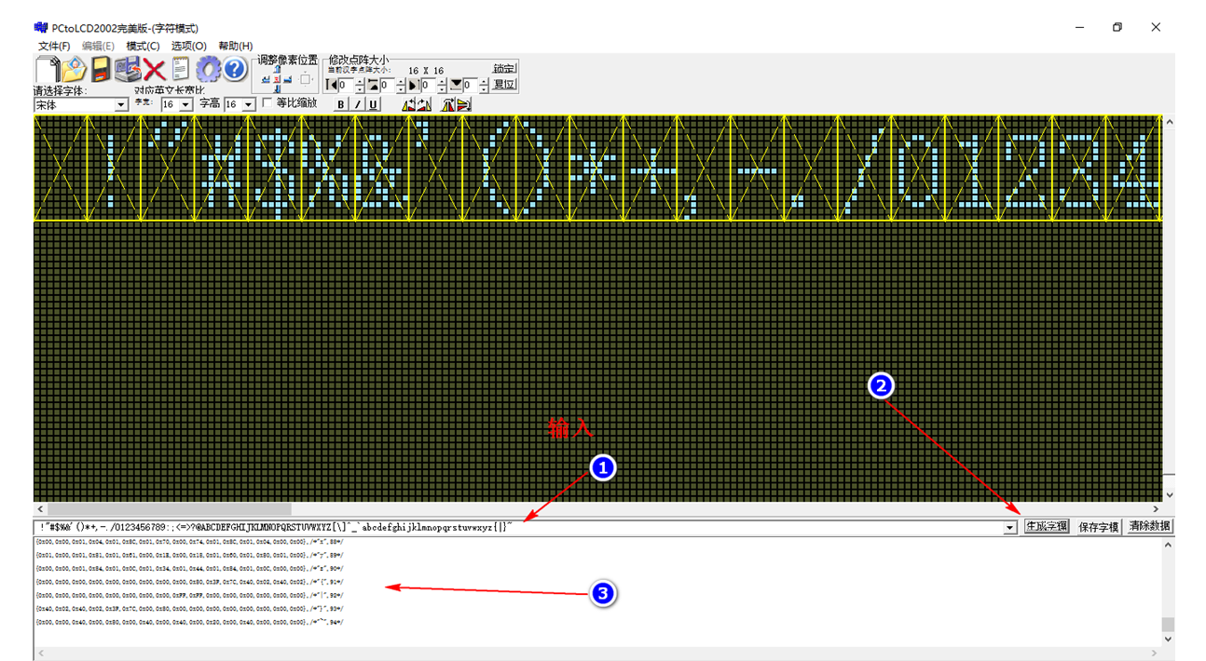Shift pixels left with the left arrow
Viewport: 1206px width, 661px height.
pyautogui.click(x=266, y=79)
